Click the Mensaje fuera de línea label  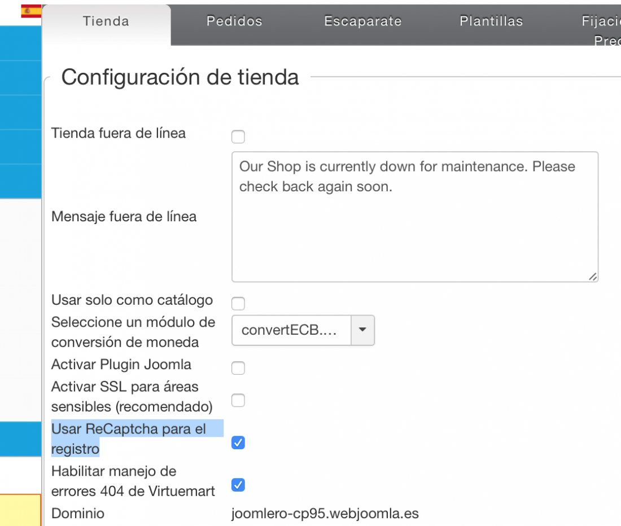click(x=124, y=217)
